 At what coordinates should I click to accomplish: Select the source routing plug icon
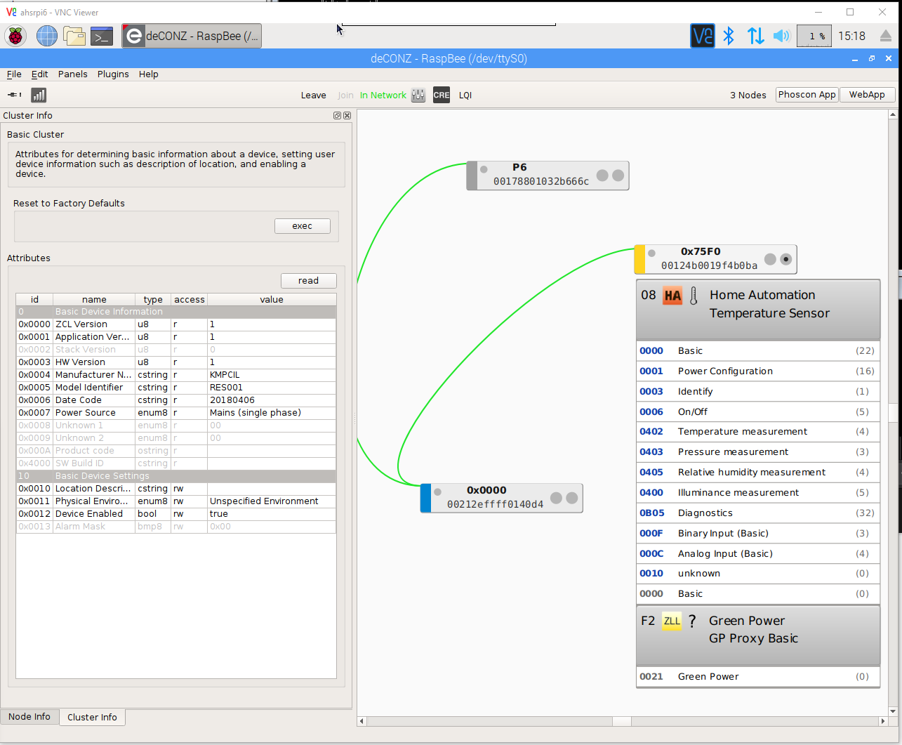[x=13, y=94]
